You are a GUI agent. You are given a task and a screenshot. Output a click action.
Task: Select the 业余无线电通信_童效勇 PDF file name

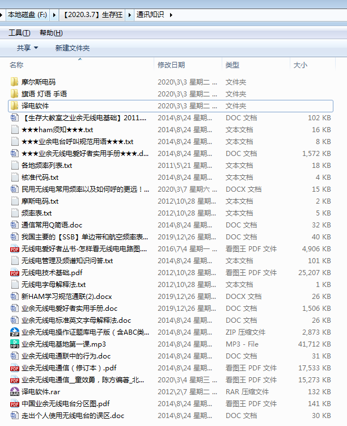point(83,380)
